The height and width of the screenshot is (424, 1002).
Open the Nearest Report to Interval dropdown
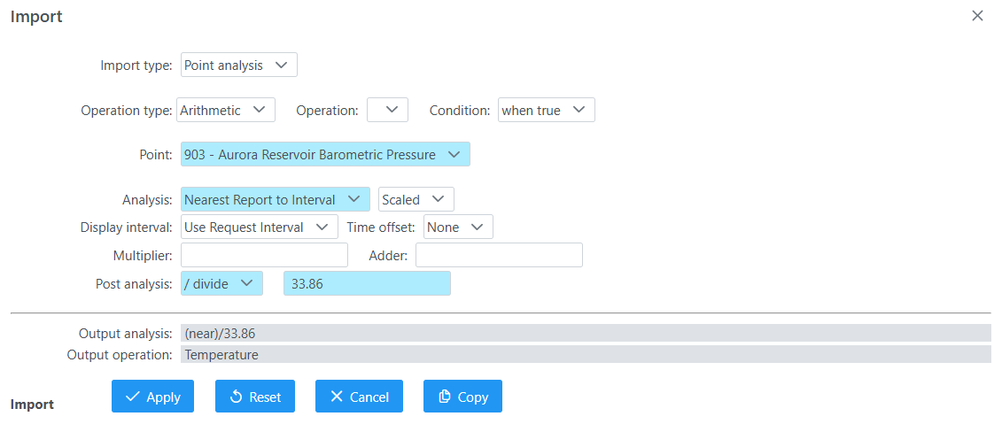[276, 199]
